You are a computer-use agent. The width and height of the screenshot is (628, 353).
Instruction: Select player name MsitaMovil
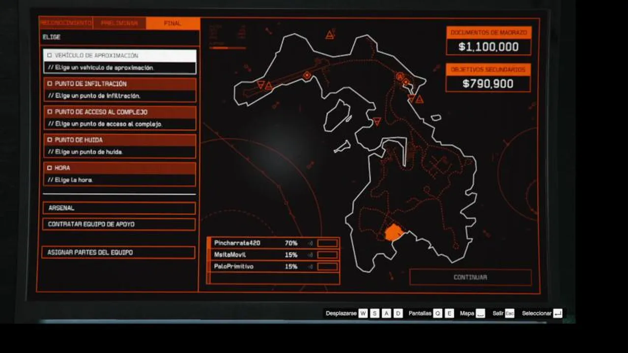point(230,255)
